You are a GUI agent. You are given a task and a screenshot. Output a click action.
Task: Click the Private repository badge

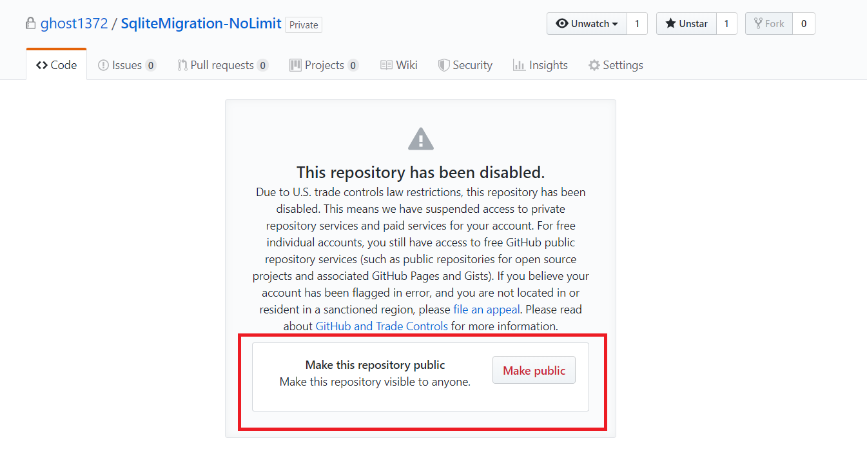pos(304,25)
